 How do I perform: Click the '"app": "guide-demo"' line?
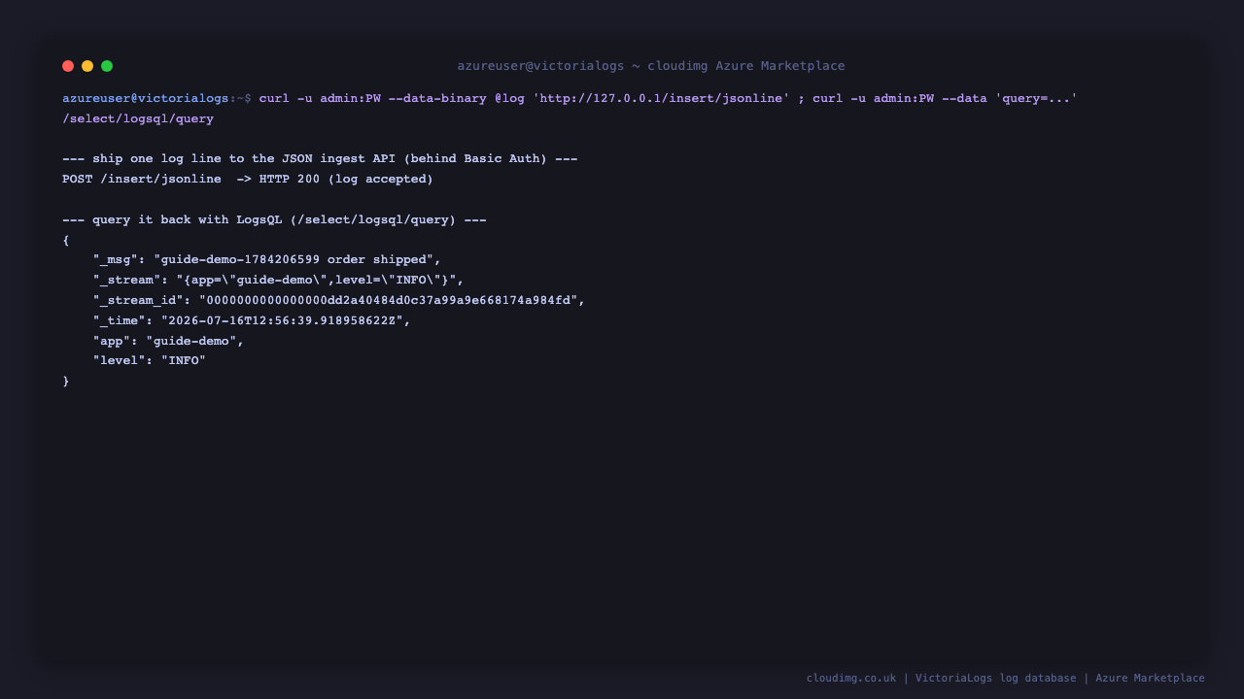169,341
